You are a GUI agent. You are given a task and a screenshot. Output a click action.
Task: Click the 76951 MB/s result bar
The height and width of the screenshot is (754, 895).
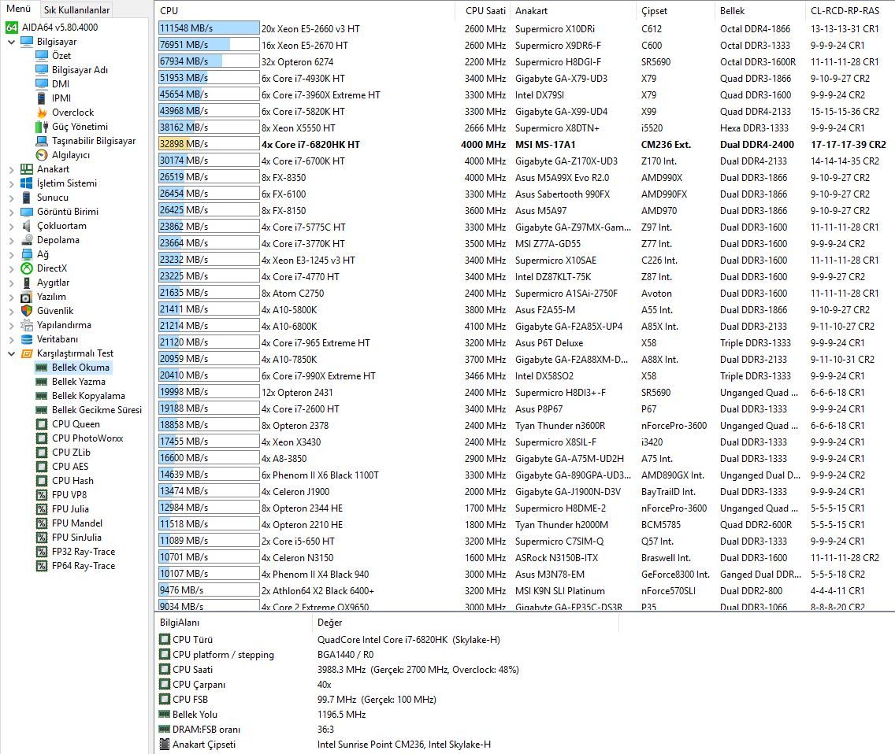(209, 45)
